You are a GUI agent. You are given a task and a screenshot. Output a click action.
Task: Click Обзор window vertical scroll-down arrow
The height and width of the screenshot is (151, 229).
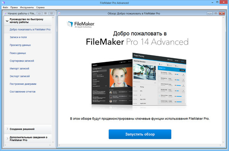tap(223, 142)
